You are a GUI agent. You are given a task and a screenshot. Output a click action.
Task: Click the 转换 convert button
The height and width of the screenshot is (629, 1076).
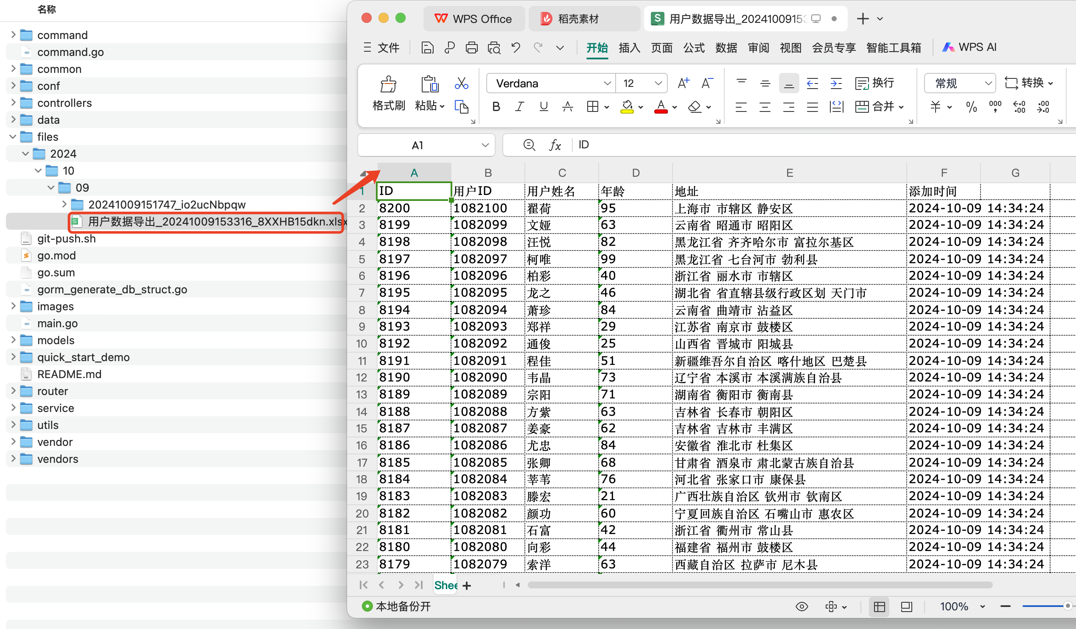1028,83
